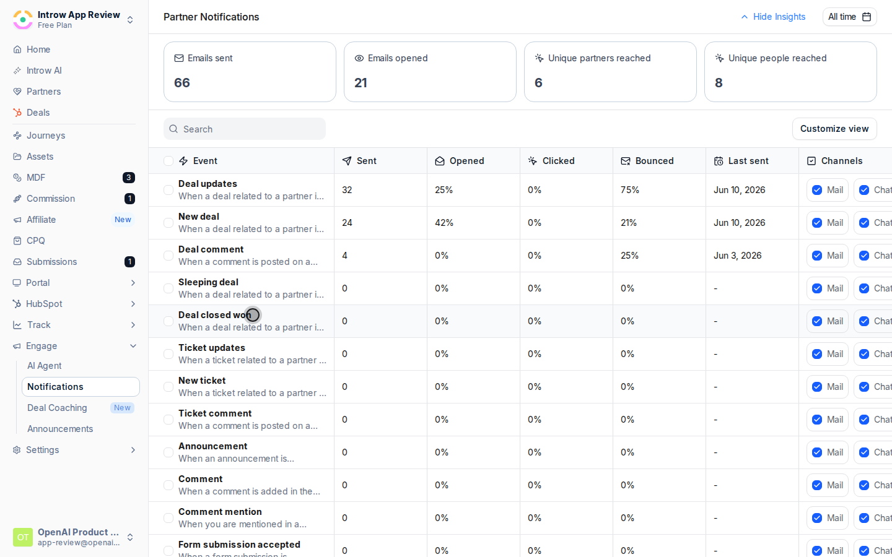Expand the Portal submenu chevron
Screen dimensions: 892x557
(133, 283)
